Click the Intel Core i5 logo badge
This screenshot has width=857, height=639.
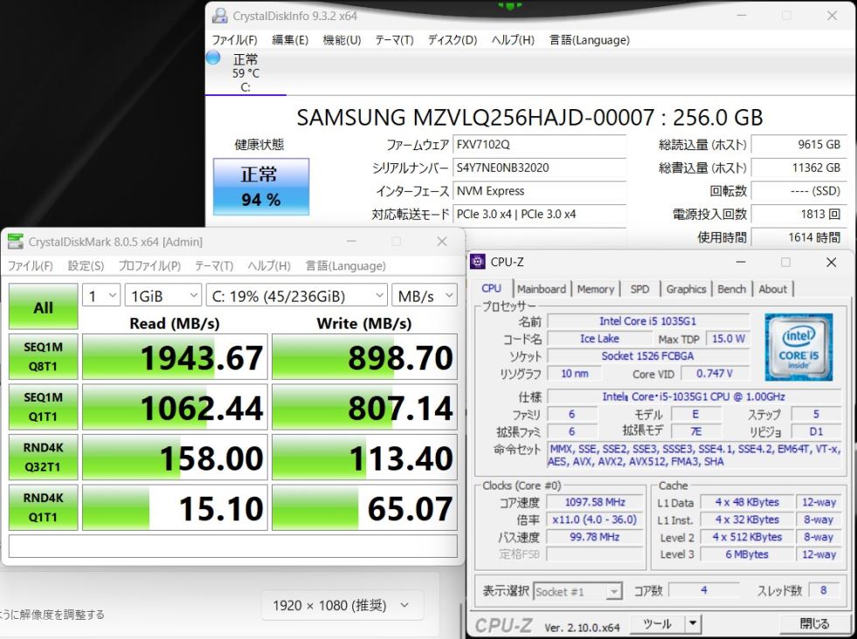point(798,347)
